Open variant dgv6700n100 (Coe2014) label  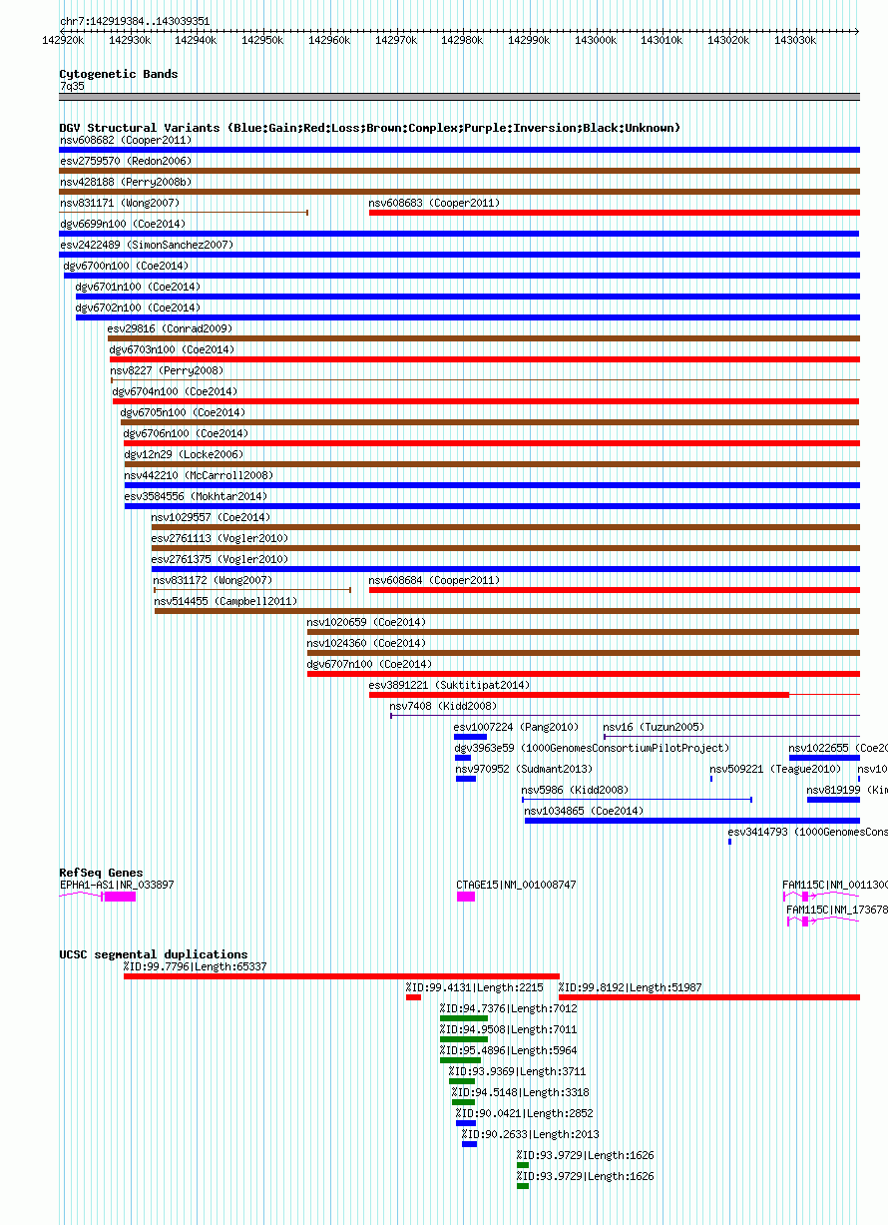click(x=127, y=266)
